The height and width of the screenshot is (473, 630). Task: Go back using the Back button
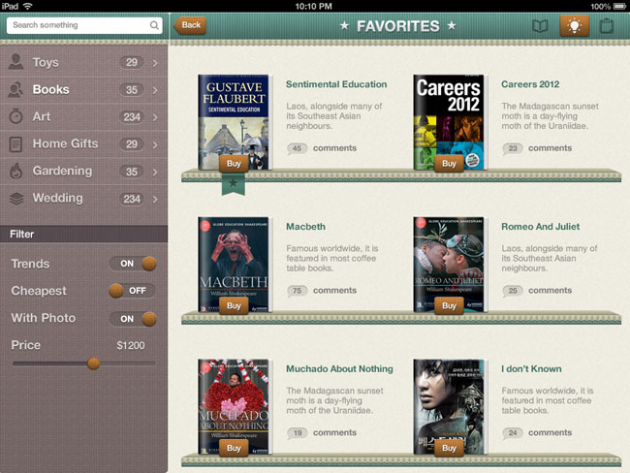[x=190, y=25]
